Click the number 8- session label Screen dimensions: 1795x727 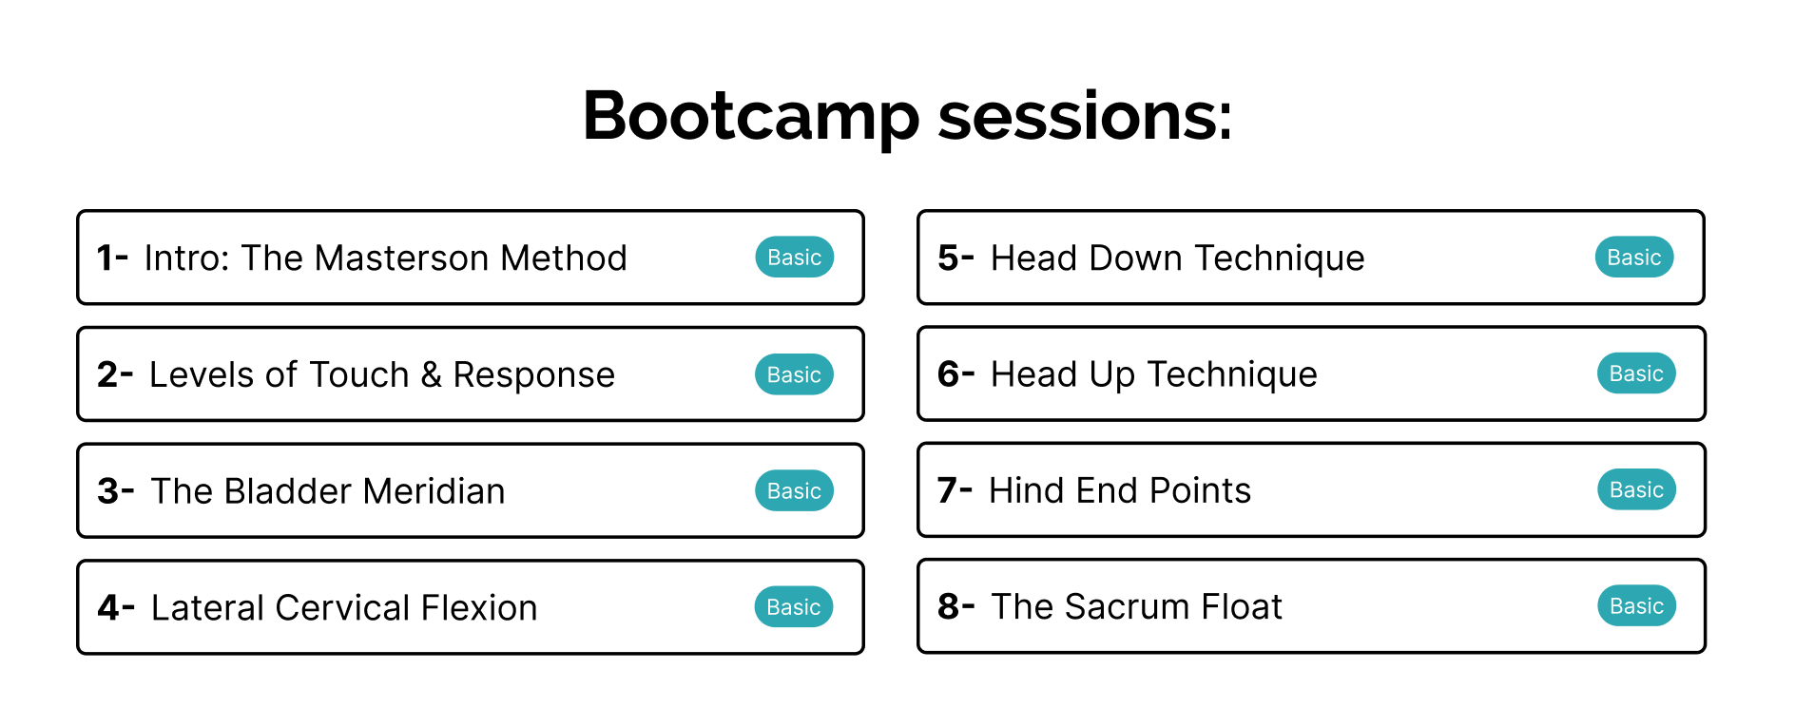pyautogui.click(x=955, y=606)
